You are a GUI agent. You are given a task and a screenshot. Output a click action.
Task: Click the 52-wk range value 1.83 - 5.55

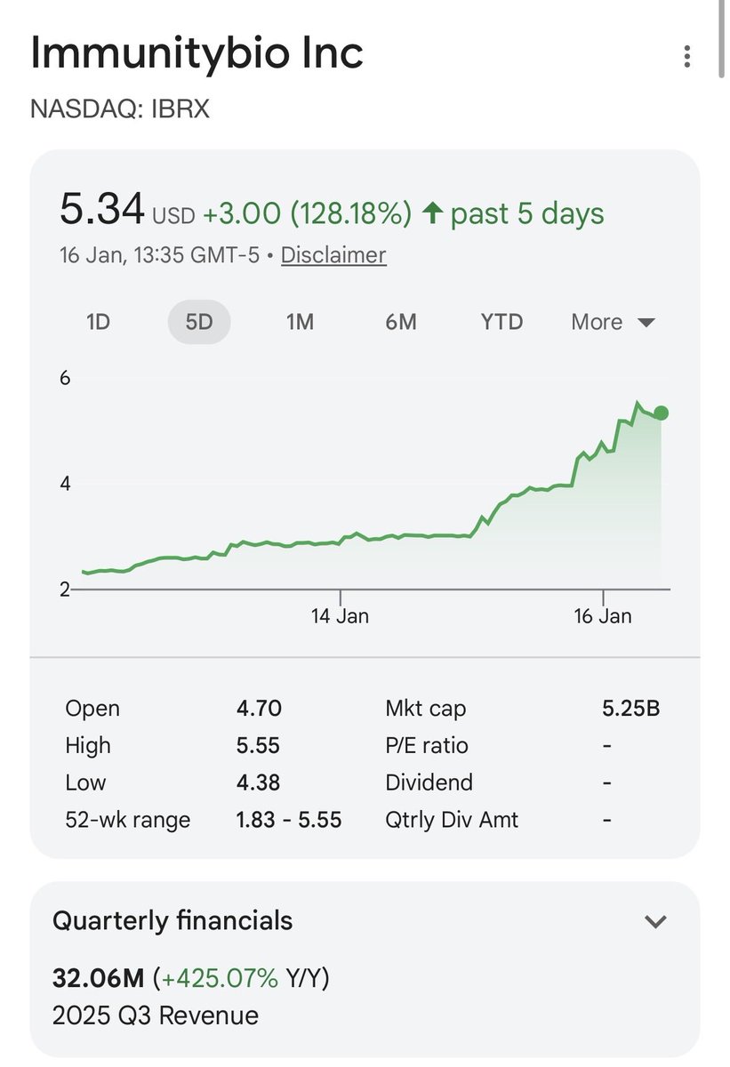(x=289, y=820)
